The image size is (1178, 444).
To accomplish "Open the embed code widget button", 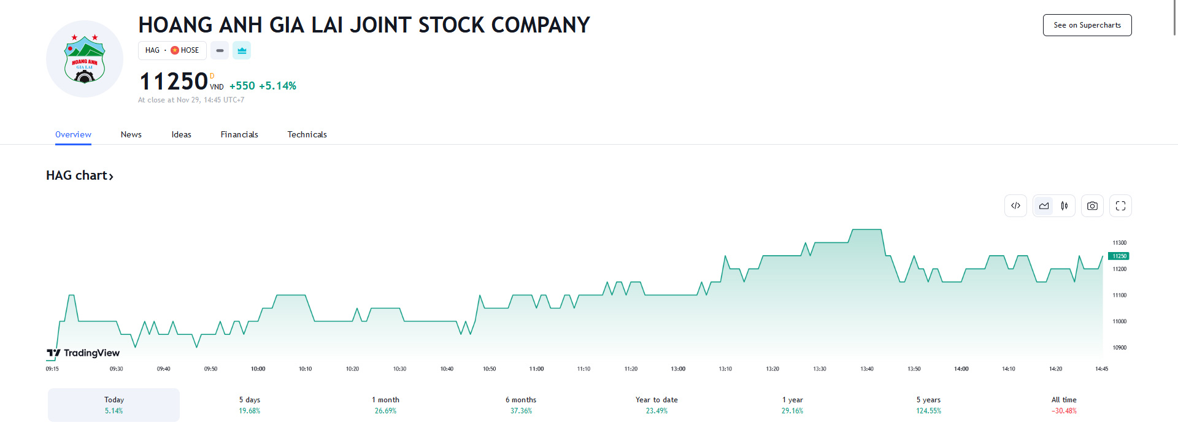I will 1015,206.
